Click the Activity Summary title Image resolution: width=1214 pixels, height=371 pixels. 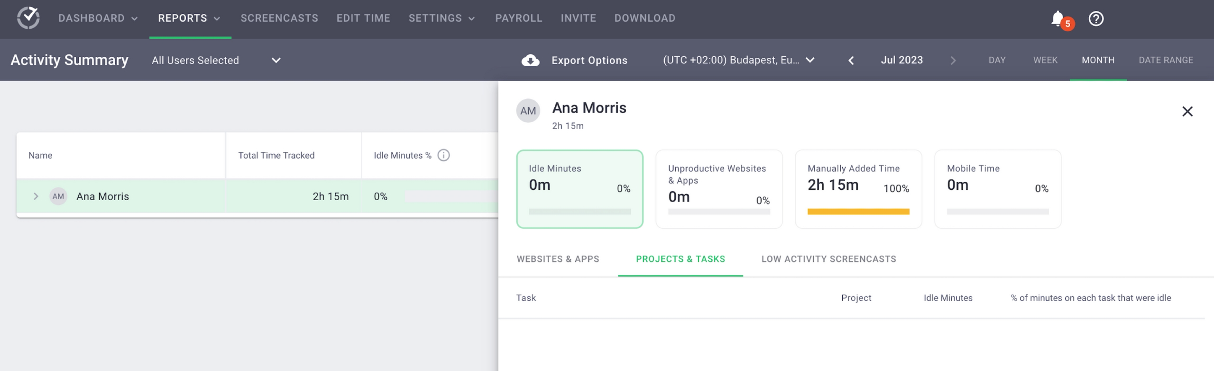(70, 60)
